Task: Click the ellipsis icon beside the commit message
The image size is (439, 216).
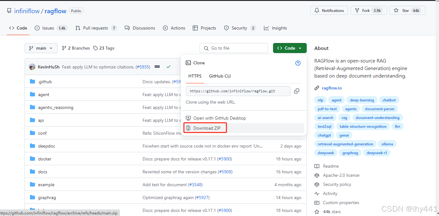Action: click(157, 67)
